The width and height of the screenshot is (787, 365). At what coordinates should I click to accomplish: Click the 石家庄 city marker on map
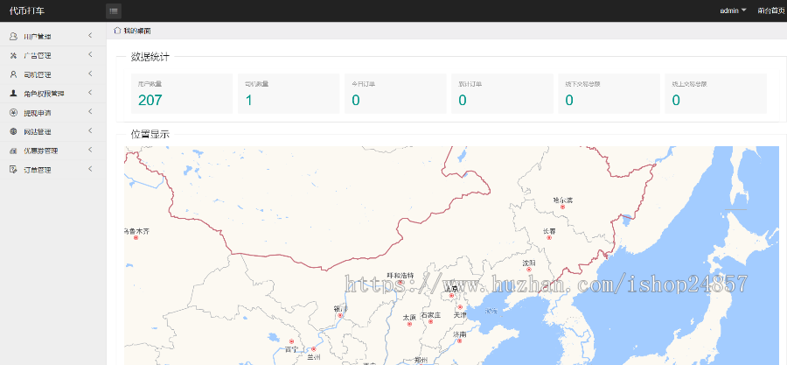[x=430, y=321]
